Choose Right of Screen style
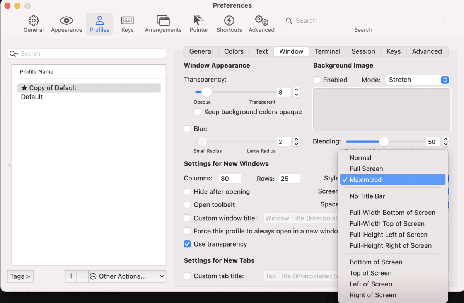Screen dimensions: 464x303 point(393,295)
